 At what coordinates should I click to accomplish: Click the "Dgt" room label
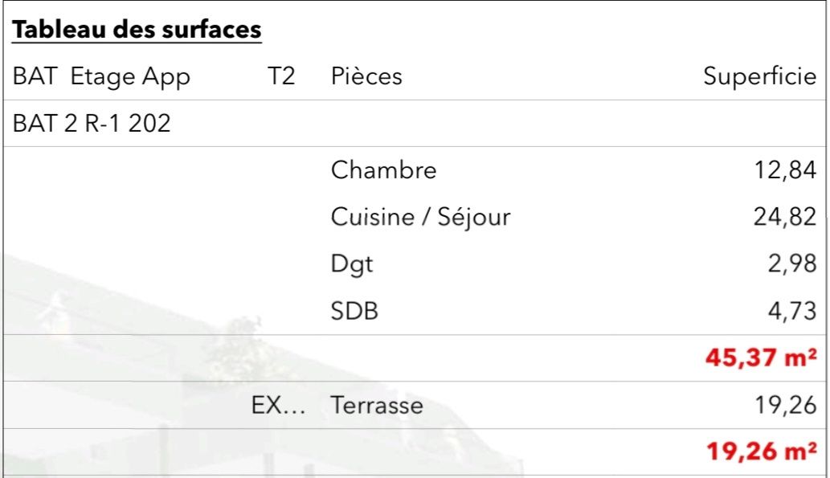[352, 264]
